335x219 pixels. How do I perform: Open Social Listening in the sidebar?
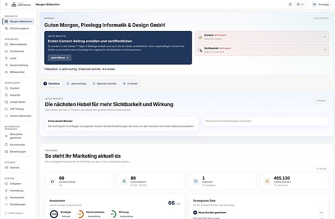point(6,65)
